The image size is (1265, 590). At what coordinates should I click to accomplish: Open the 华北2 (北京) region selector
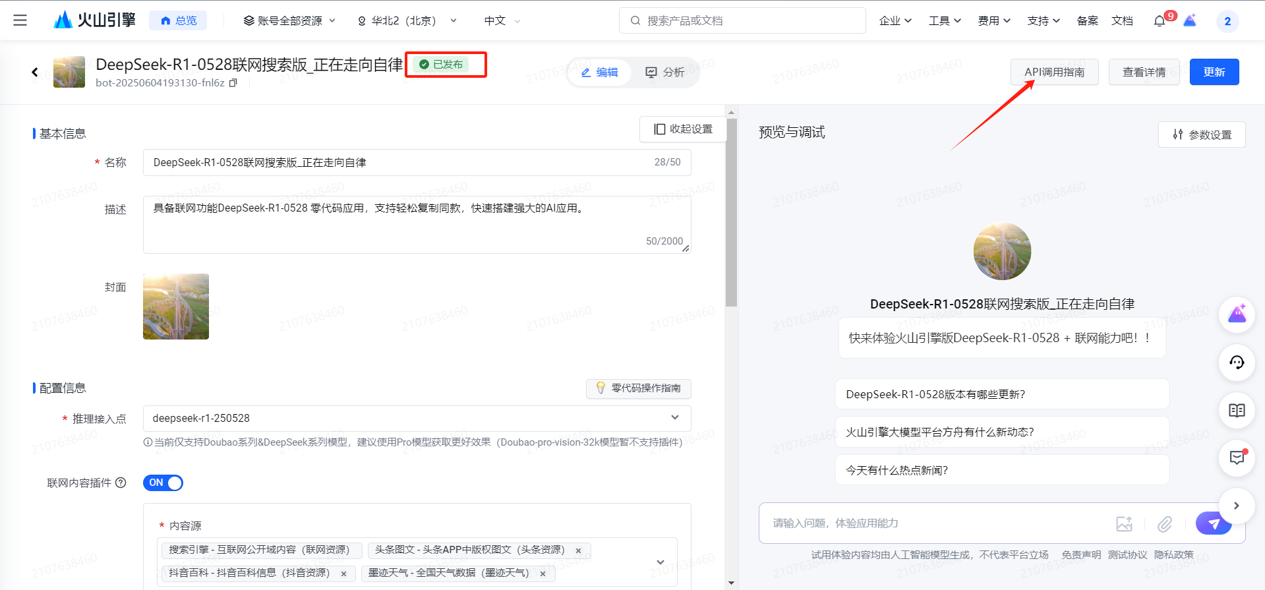tap(407, 21)
